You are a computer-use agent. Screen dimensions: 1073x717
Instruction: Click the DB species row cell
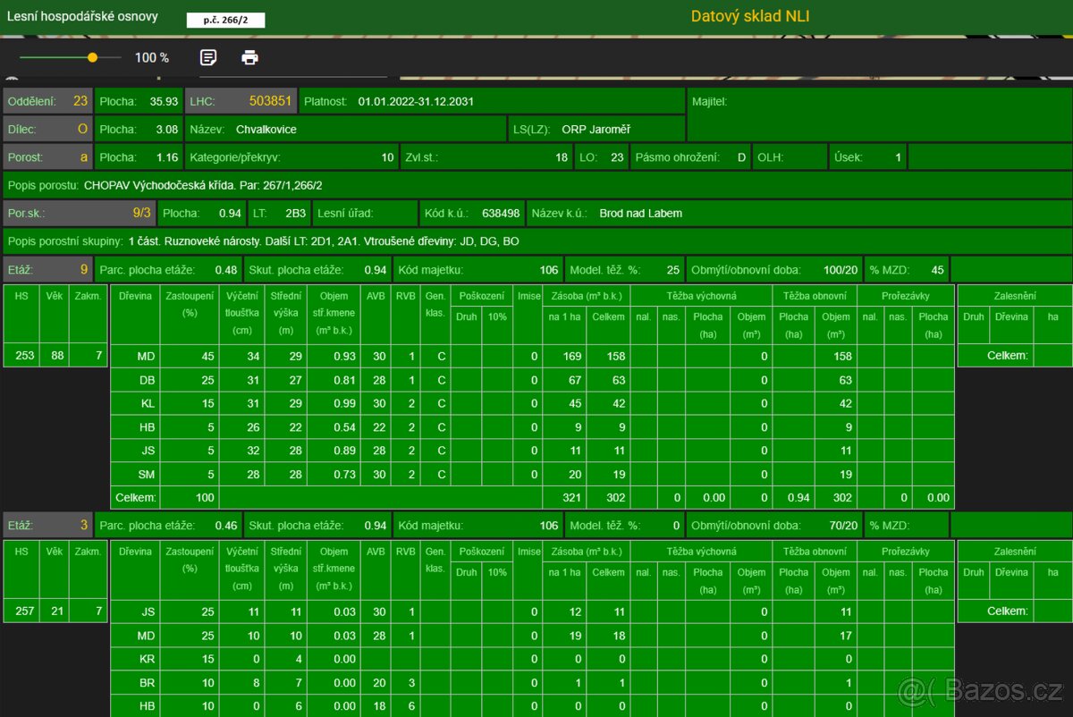145,380
